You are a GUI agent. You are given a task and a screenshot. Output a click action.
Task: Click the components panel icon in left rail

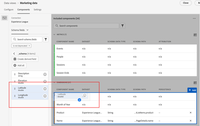point(5,18)
